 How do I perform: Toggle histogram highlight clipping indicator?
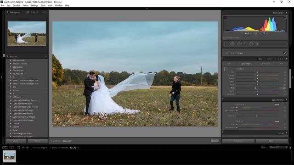pos(285,17)
